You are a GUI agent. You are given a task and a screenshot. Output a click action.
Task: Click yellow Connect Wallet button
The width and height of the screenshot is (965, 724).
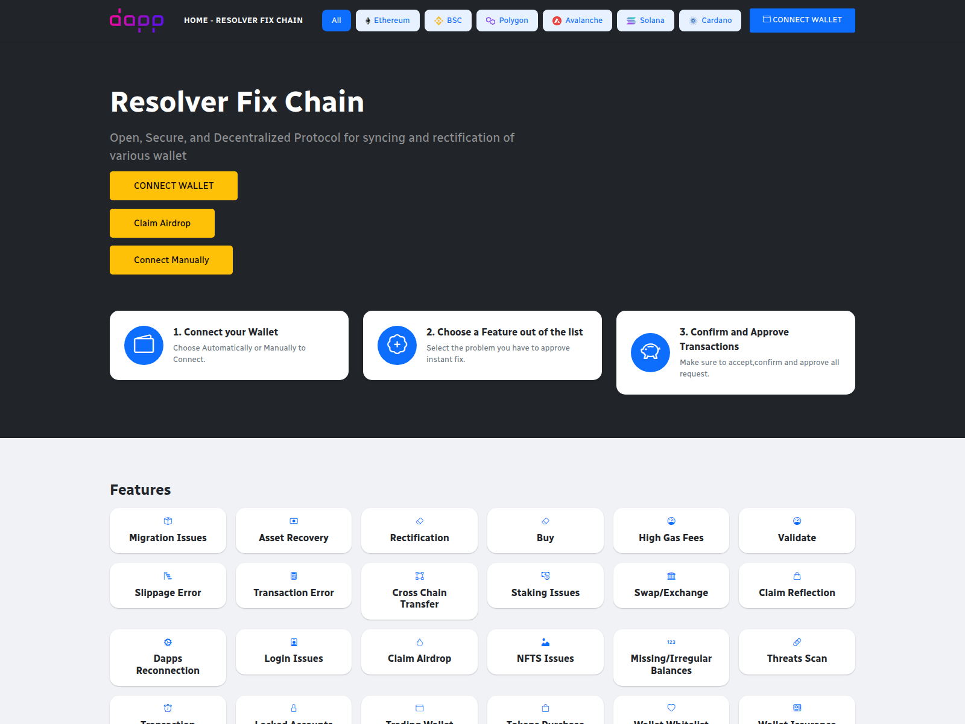[174, 186]
